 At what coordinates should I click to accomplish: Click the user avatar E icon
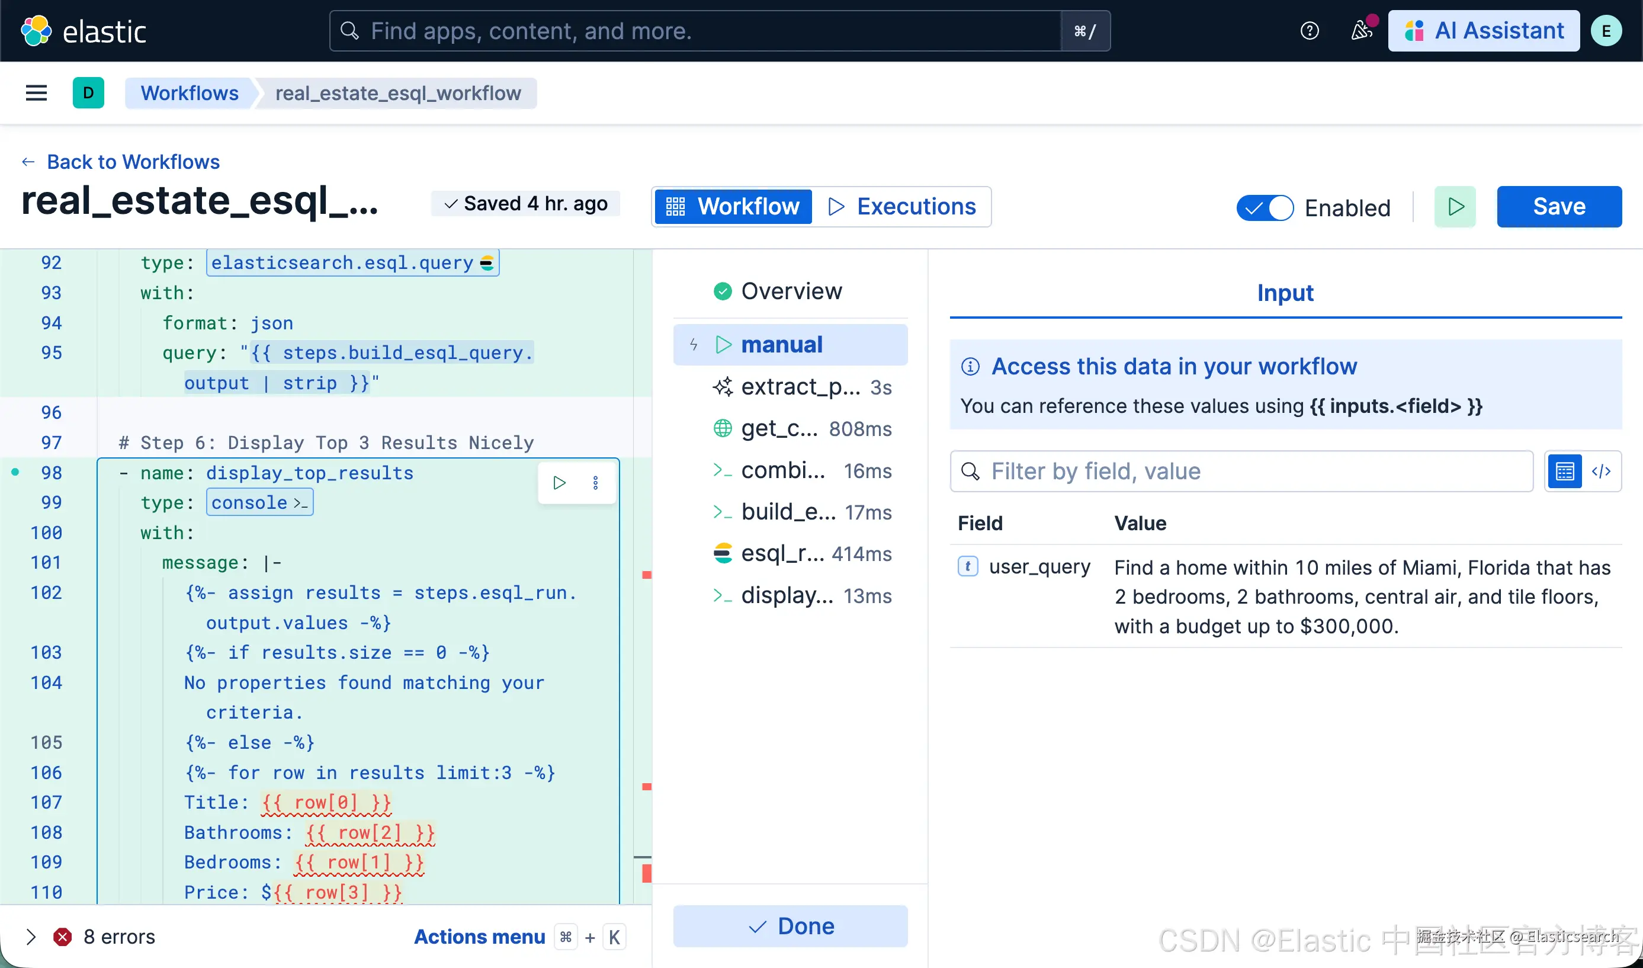[1606, 31]
